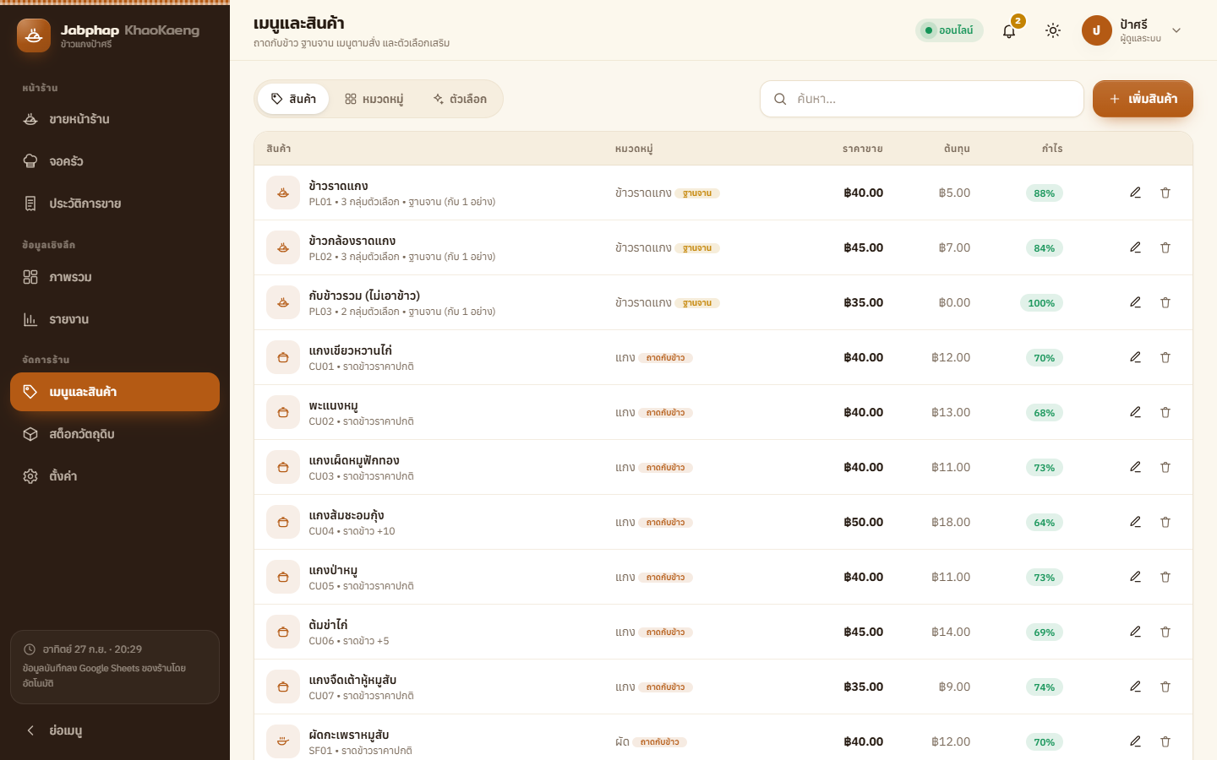Edit the แกงจืดเต้าหู้หมูสับ row
This screenshot has width=1217, height=760.
tap(1135, 687)
